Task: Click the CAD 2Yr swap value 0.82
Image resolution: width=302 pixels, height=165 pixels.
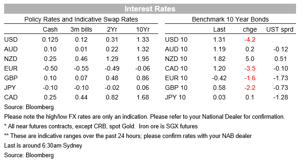Action: (x=112, y=97)
